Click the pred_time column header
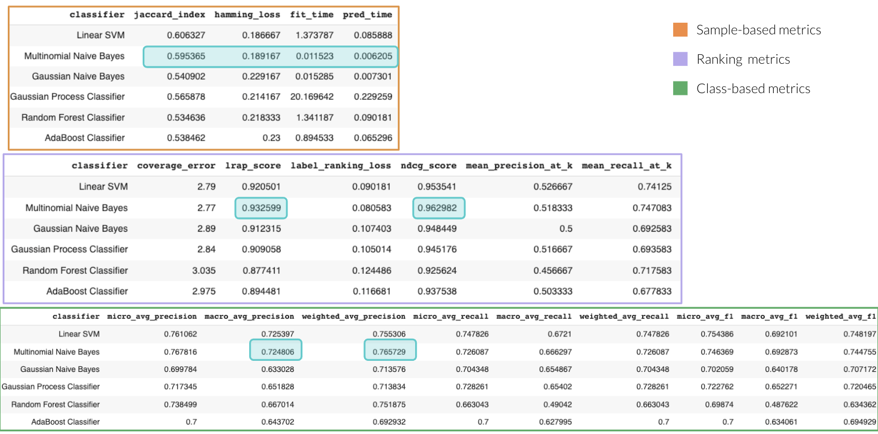 click(x=367, y=14)
